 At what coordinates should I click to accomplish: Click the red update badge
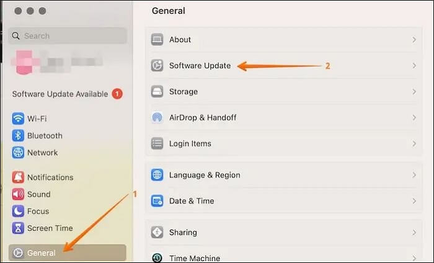[117, 94]
